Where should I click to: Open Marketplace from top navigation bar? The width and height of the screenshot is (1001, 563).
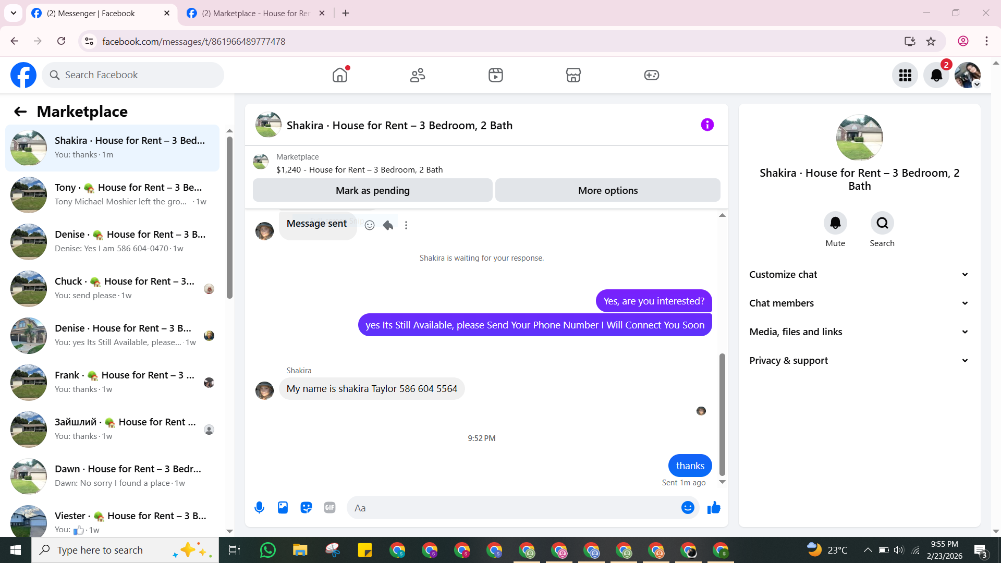click(x=573, y=75)
